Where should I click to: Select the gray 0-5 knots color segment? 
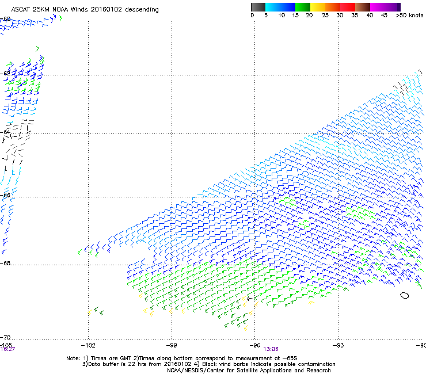pyautogui.click(x=258, y=7)
